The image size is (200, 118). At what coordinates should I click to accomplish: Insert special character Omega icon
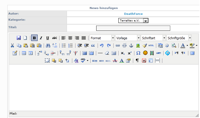[138, 53]
